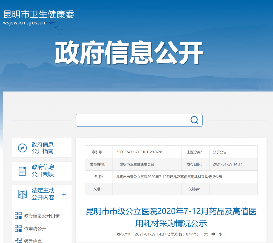Screen dimensions: 273x243
Task: Click the 发布机构 label cell
Action: (99, 164)
